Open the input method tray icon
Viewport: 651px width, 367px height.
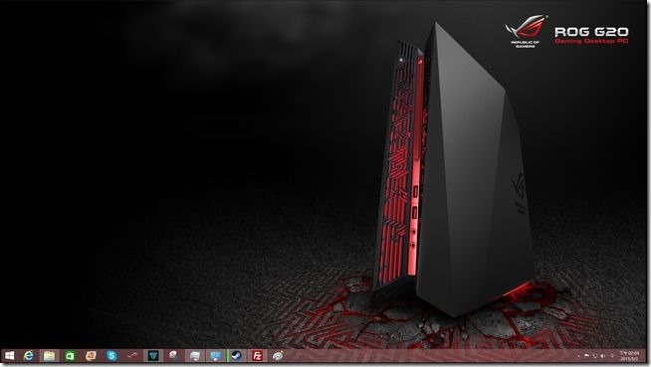pyautogui.click(x=612, y=356)
